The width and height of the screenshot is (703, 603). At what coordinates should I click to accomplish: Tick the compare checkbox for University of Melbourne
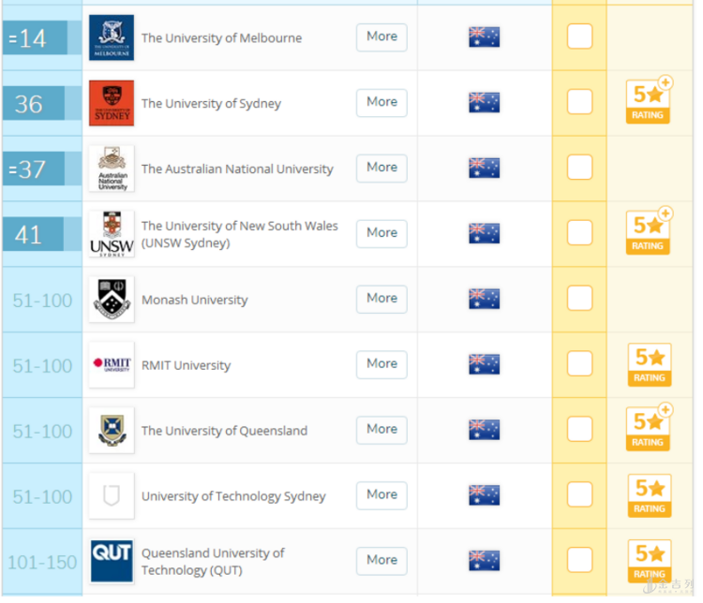580,37
